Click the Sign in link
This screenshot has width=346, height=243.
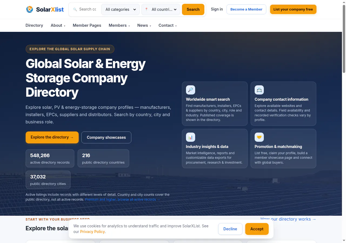pyautogui.click(x=217, y=9)
